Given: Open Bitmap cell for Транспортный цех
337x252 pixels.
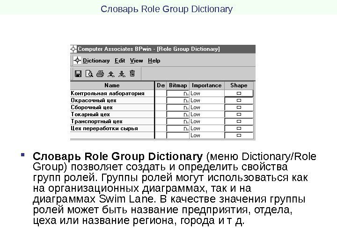Looking at the screenshot, I should [178, 121].
